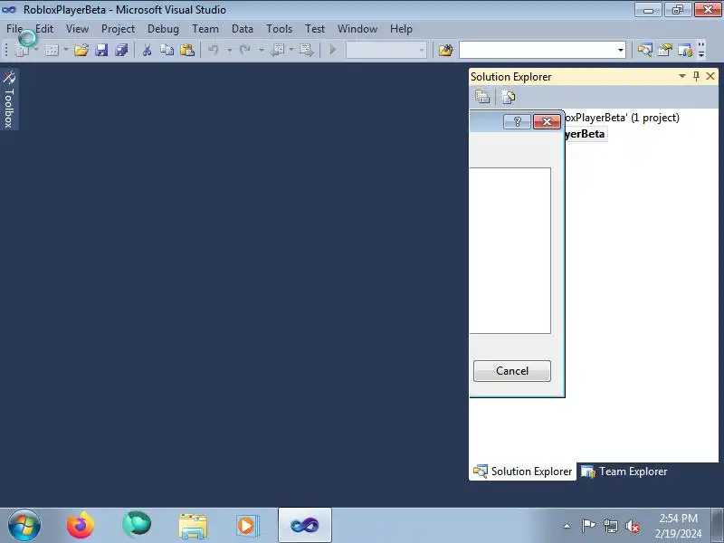Open the Window menu
This screenshot has height=543, width=724.
[357, 29]
